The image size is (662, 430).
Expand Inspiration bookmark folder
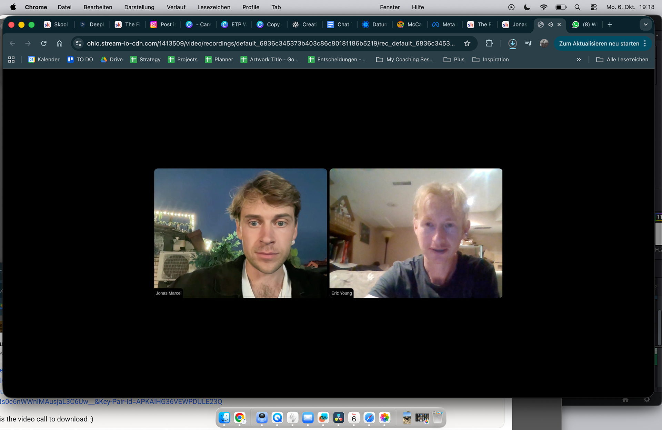(491, 60)
